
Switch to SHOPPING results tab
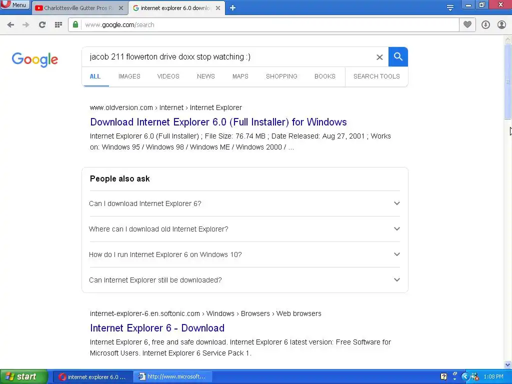[281, 76]
